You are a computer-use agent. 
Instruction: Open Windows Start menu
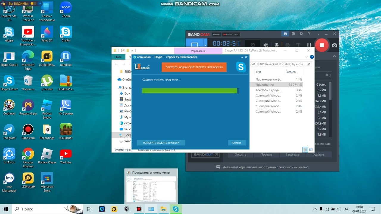pyautogui.click(x=6, y=209)
